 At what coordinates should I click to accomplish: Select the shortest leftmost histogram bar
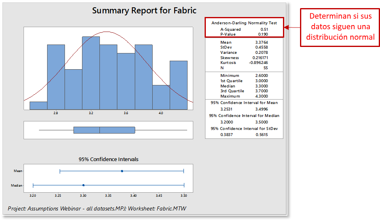coord(39,106)
